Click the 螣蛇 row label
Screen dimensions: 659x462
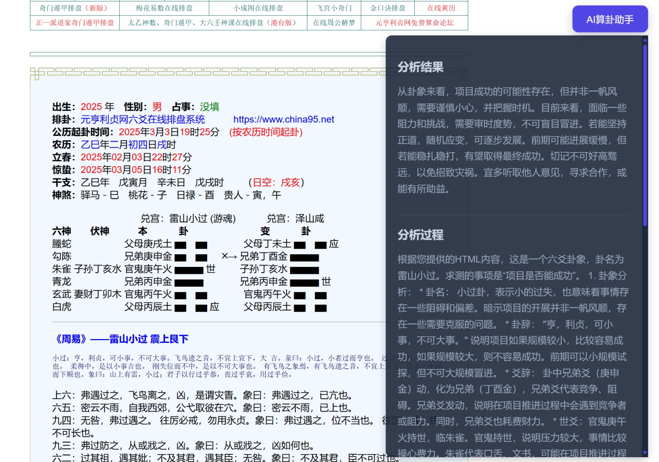point(62,244)
